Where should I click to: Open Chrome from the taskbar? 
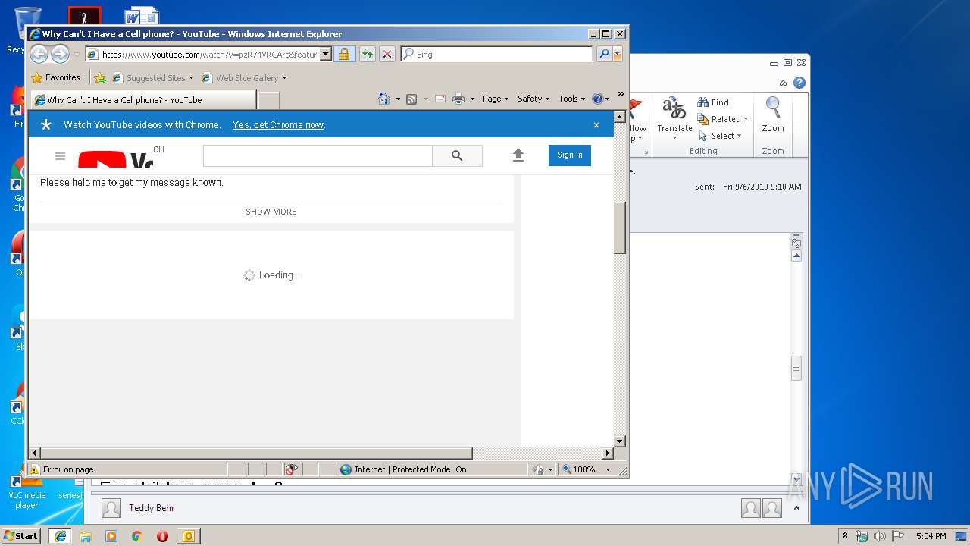136,536
